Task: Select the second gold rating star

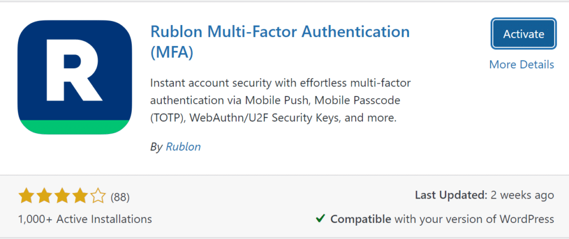Action: pyautogui.click(x=44, y=196)
